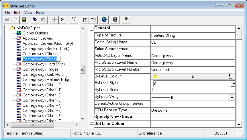The height and width of the screenshot is (140, 247).
Task: Collapse the General section
Action: pyautogui.click(x=91, y=29)
